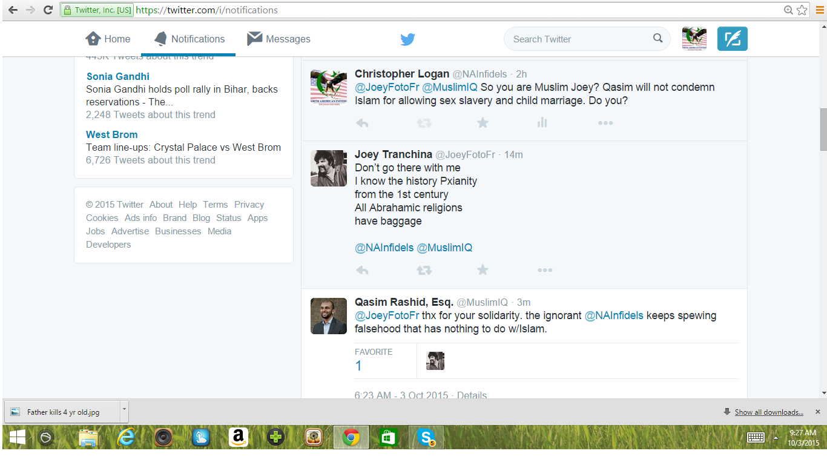
Task: Open Skype from the taskbar
Action: click(x=426, y=437)
